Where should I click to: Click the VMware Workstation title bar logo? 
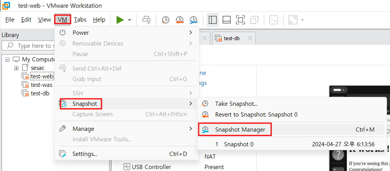point(6,5)
